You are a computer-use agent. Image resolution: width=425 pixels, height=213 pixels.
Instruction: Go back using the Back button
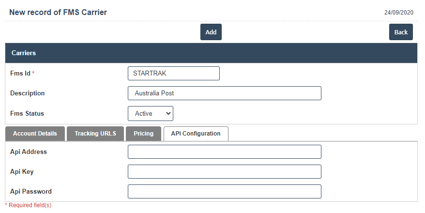point(401,32)
